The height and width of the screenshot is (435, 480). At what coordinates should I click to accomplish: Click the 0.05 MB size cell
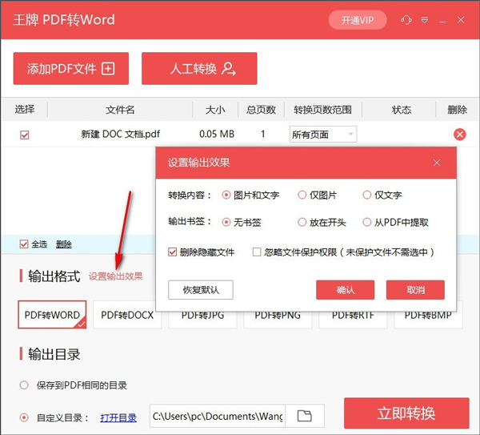pos(217,134)
